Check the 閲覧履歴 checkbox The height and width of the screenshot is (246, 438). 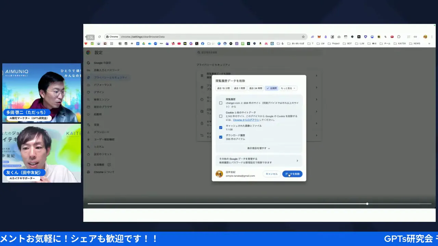click(221, 103)
